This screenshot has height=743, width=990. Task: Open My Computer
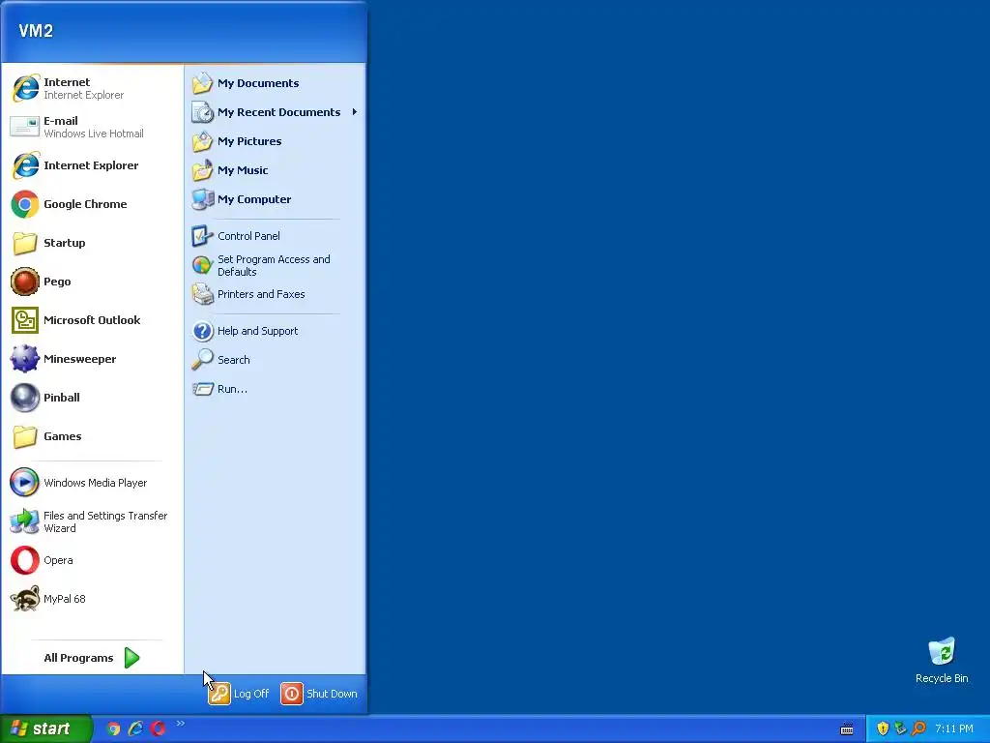tap(276, 199)
